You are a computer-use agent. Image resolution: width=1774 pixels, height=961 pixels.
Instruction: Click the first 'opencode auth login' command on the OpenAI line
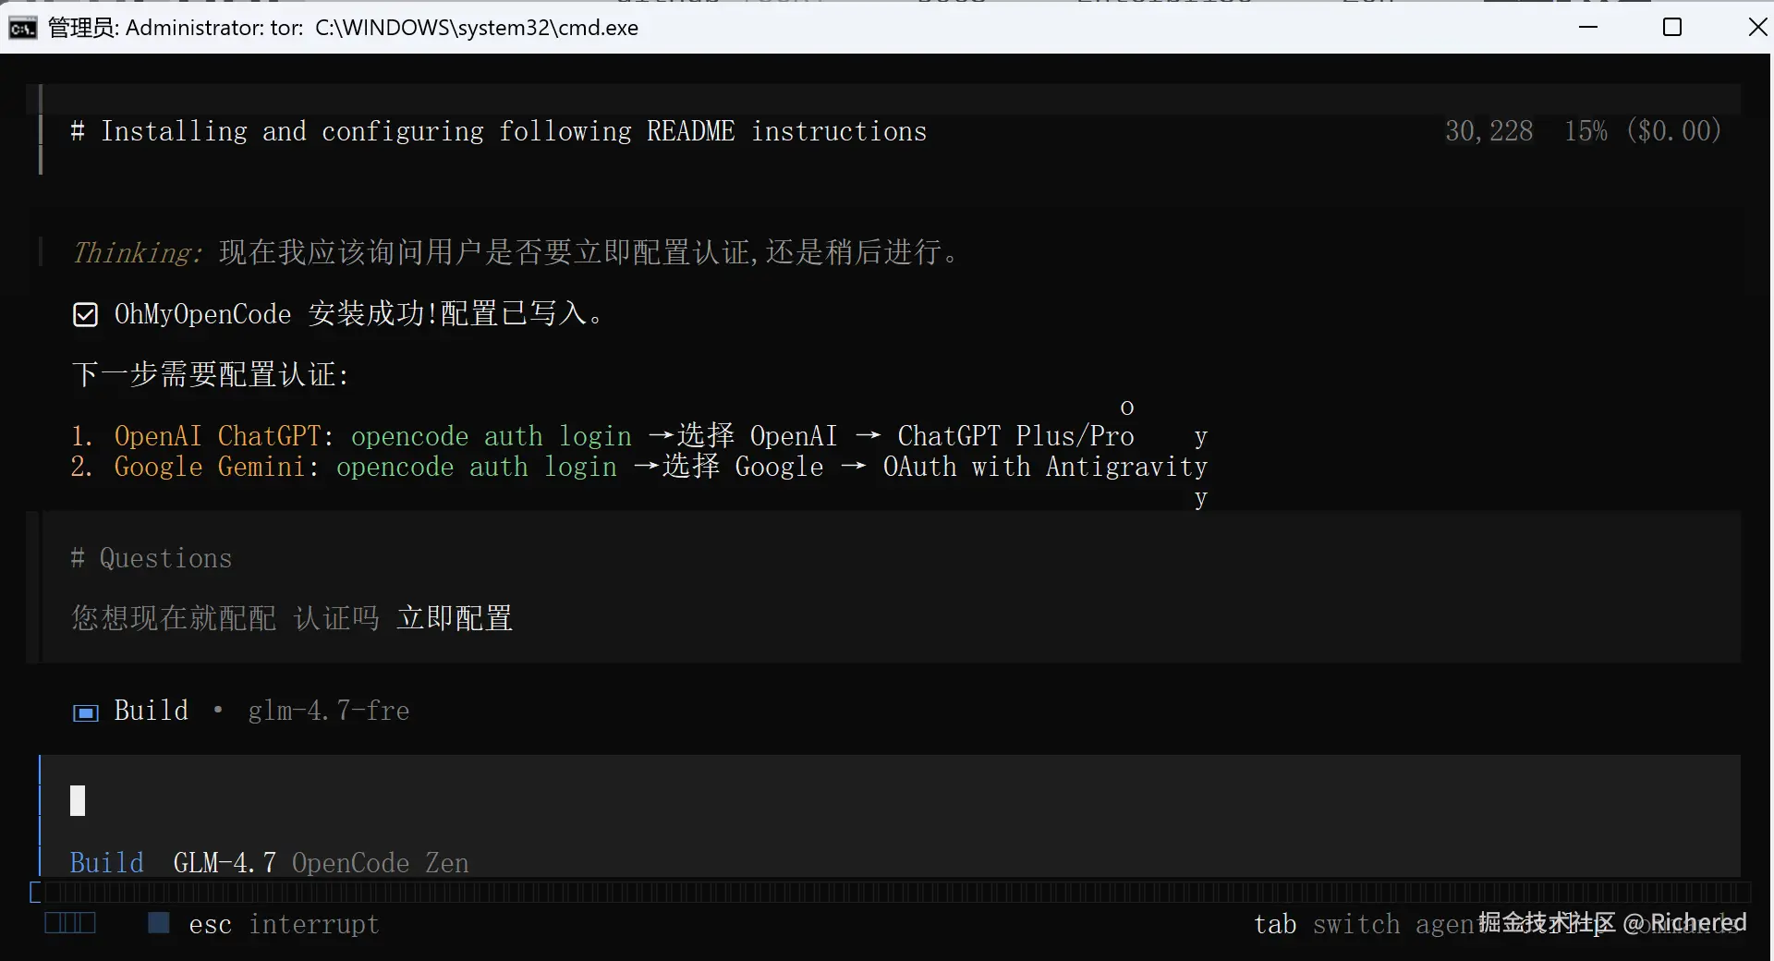(x=492, y=436)
